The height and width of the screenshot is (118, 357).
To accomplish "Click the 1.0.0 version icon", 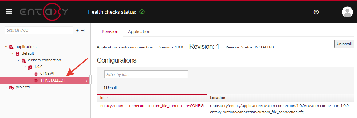I will click(x=30, y=67).
